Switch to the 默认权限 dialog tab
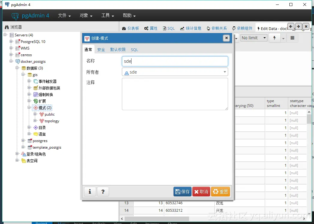 coord(118,50)
